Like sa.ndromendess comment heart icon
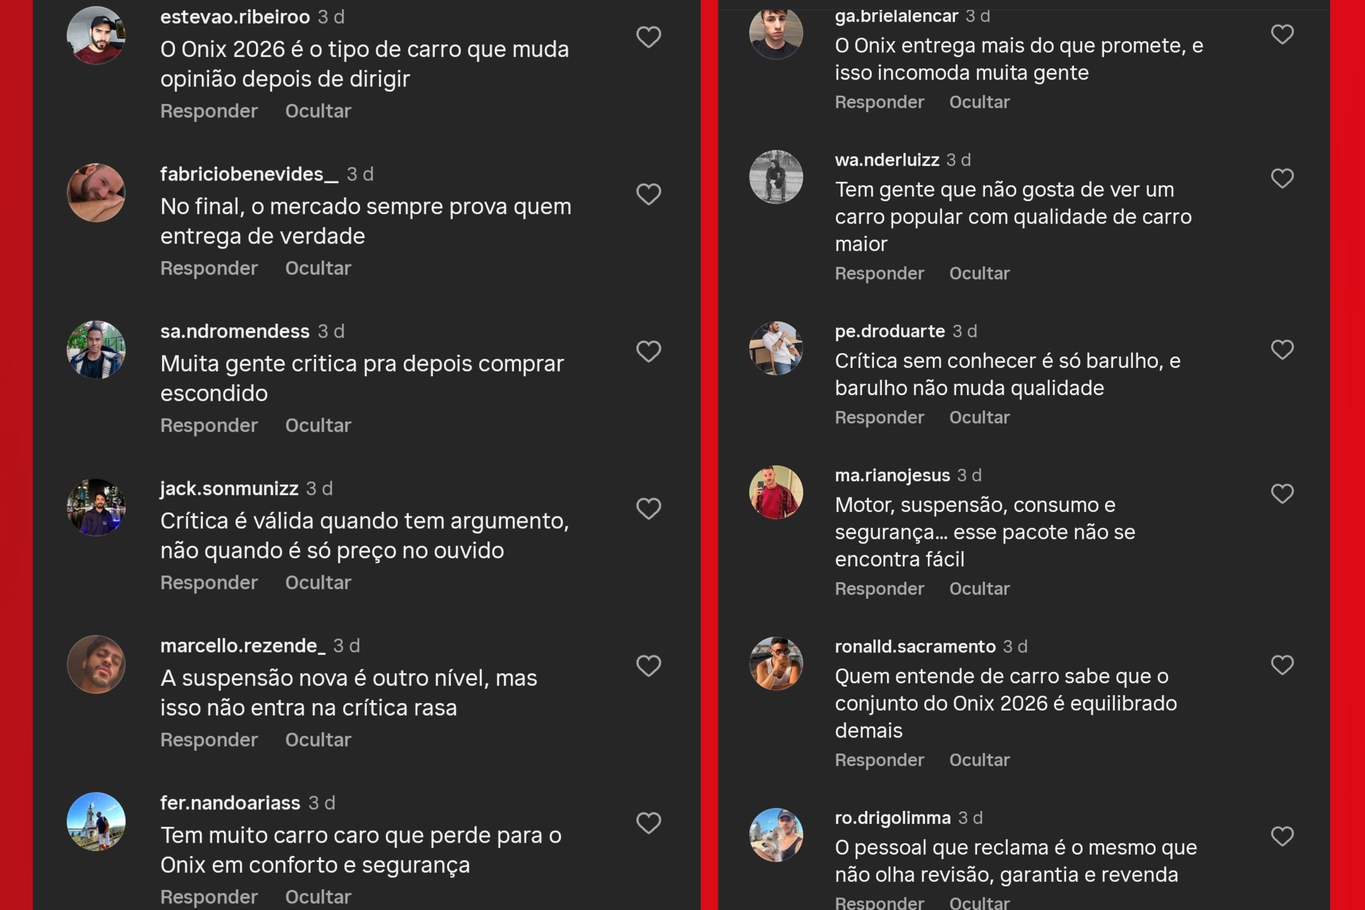 [x=648, y=351]
